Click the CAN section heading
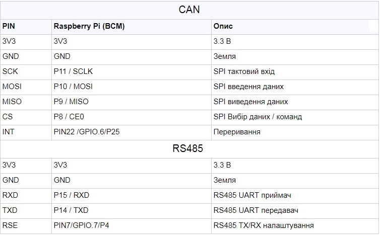This screenshot has width=380, height=235. coord(189,10)
